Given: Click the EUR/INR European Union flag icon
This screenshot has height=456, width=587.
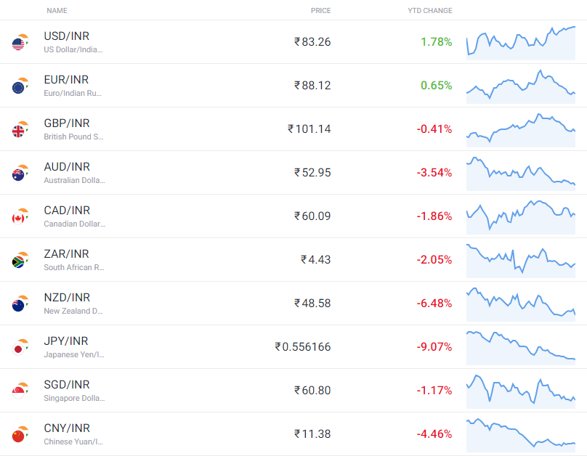Looking at the screenshot, I should (x=18, y=88).
